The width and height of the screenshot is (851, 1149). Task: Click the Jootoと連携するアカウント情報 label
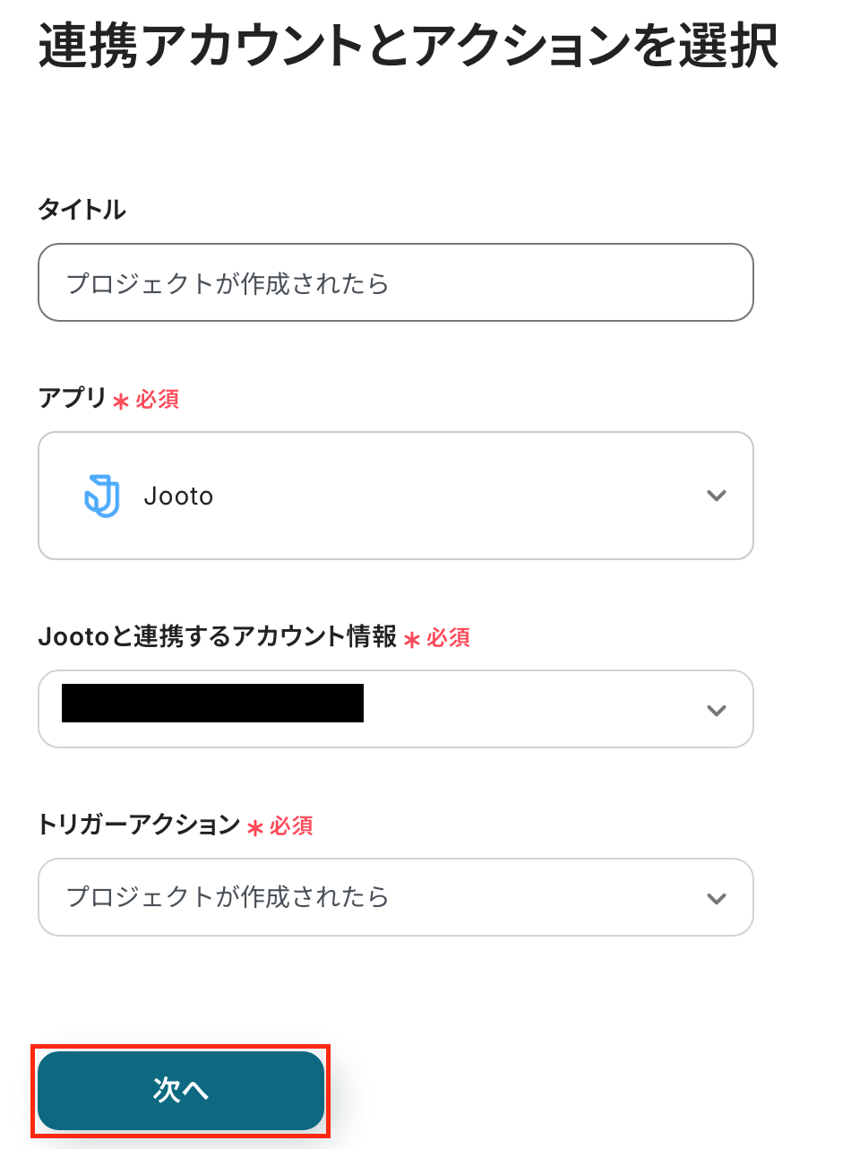point(217,637)
